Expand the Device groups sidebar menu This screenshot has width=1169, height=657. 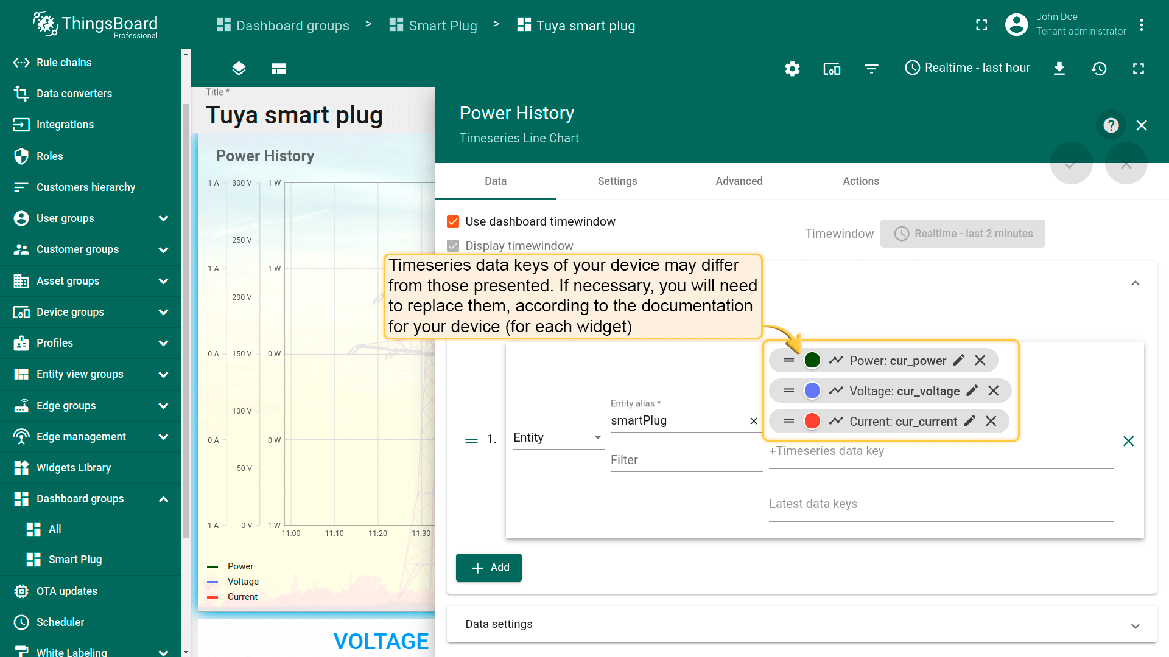163,312
